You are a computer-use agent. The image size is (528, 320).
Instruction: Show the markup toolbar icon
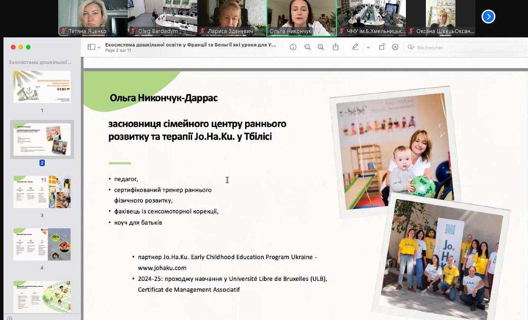tap(395, 47)
